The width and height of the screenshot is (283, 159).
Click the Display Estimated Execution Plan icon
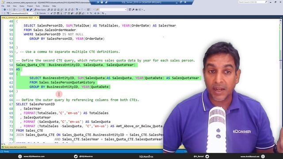pos(55,13)
